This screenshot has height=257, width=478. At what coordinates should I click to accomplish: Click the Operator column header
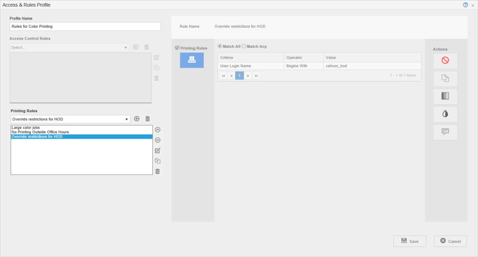pos(304,57)
